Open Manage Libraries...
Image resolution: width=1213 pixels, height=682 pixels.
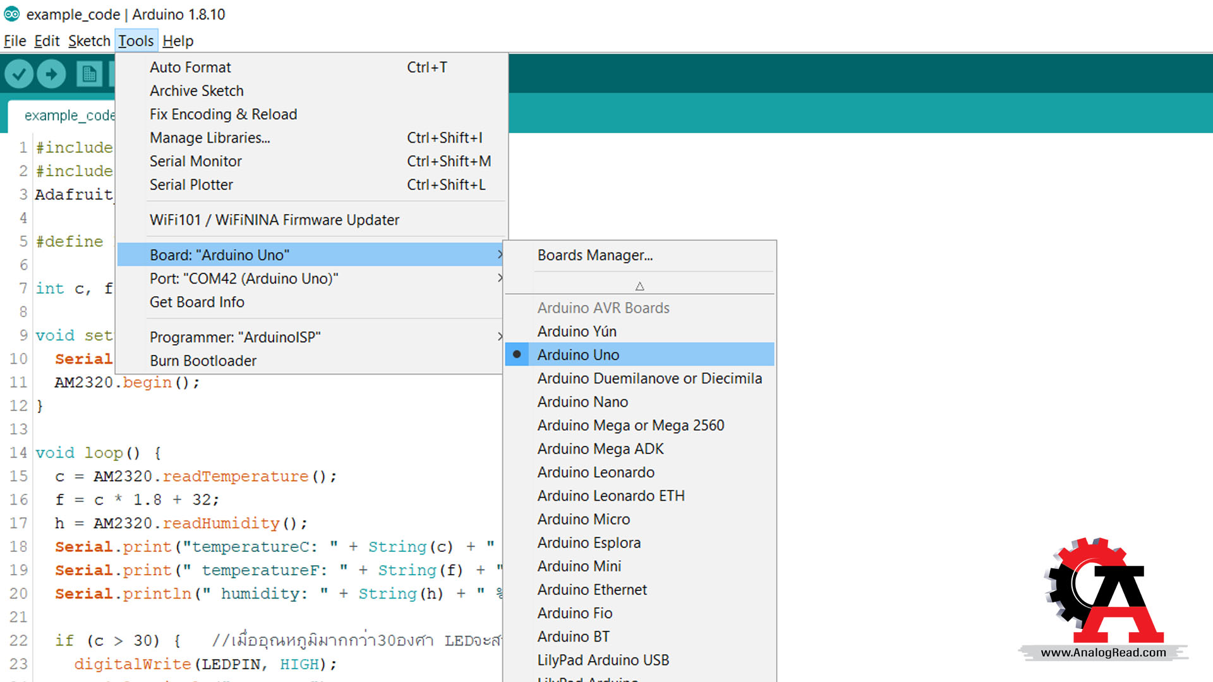313,138
